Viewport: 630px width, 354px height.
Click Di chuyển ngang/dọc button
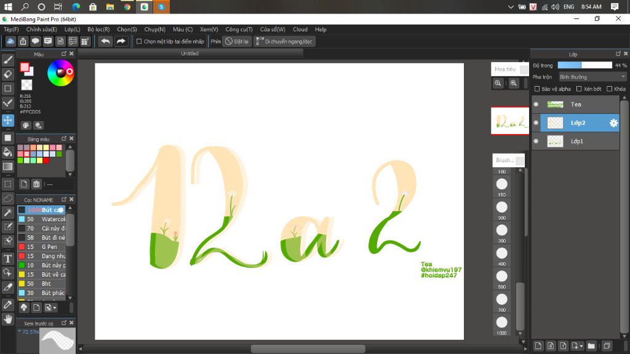(284, 41)
